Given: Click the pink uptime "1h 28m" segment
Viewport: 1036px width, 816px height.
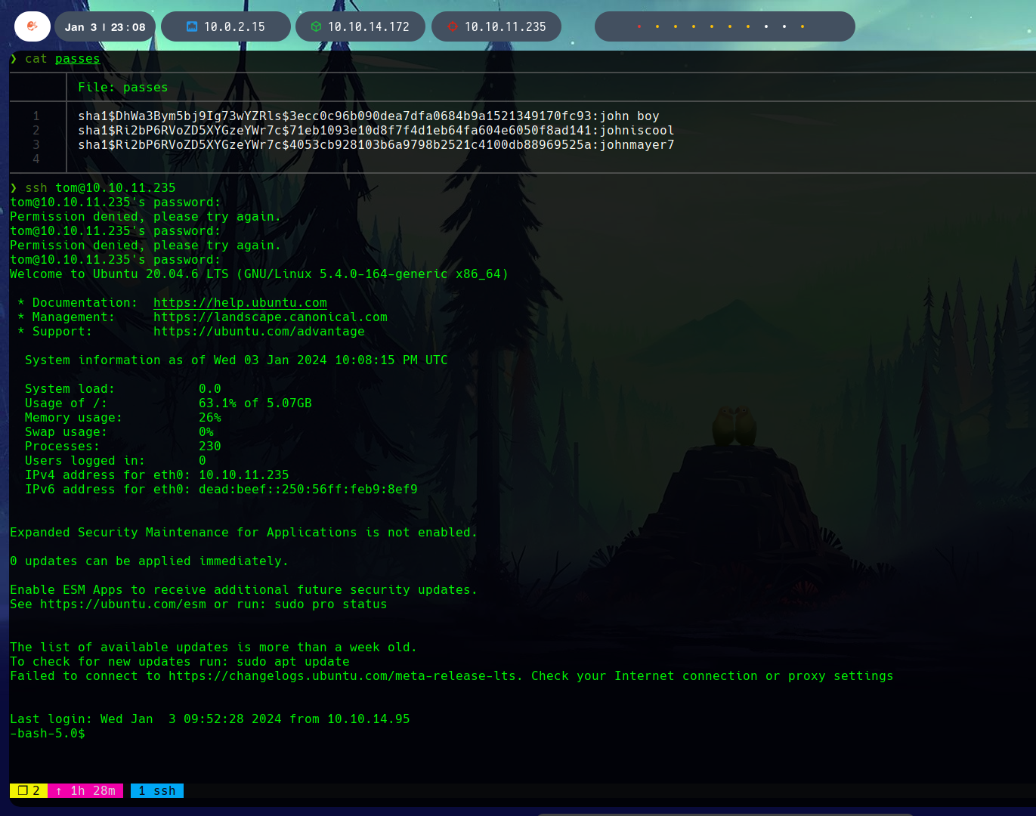Looking at the screenshot, I should [85, 790].
